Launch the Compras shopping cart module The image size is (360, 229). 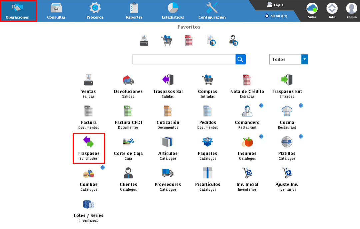pos(207,80)
